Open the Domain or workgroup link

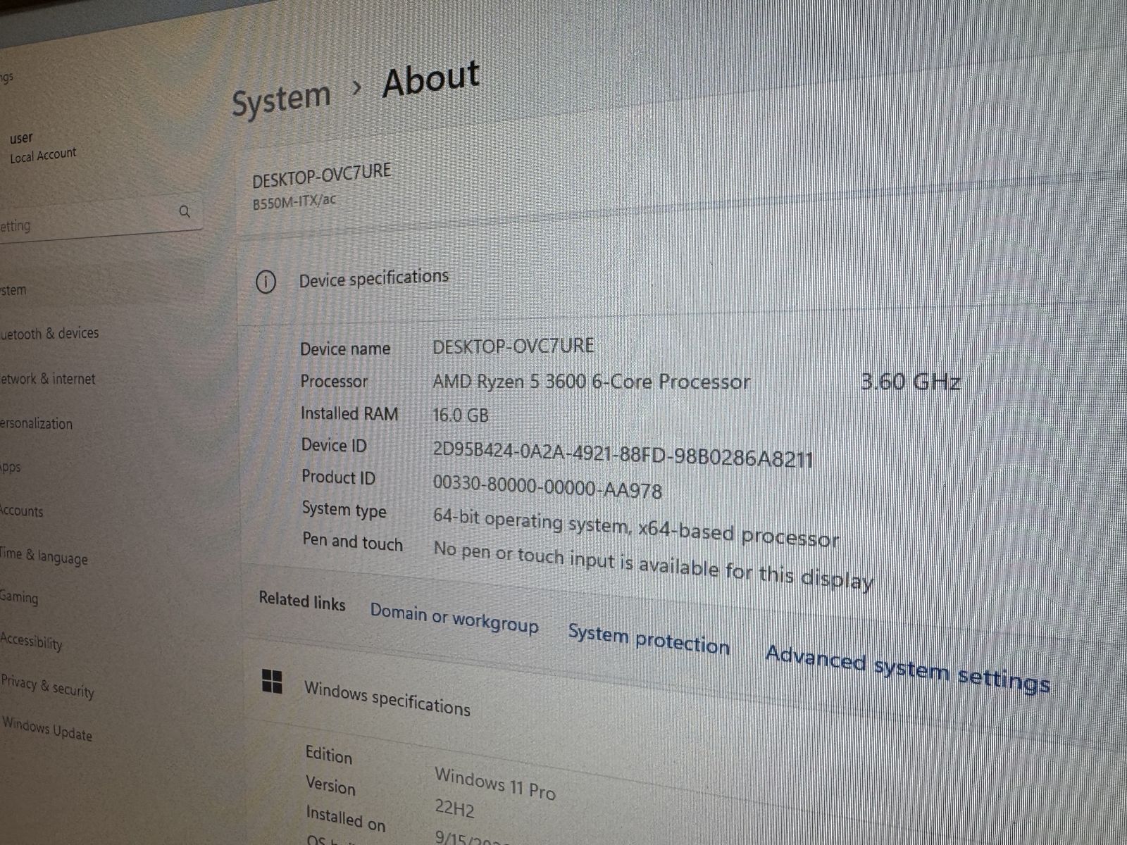pyautogui.click(x=454, y=618)
